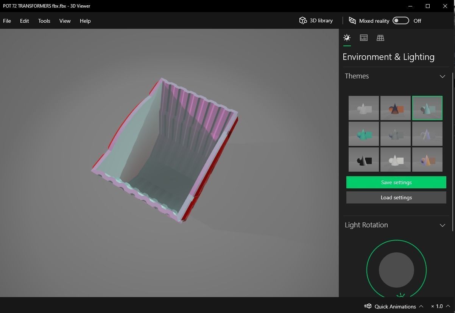The height and width of the screenshot is (313, 455).
Task: Open the Help menu
Action: (85, 21)
